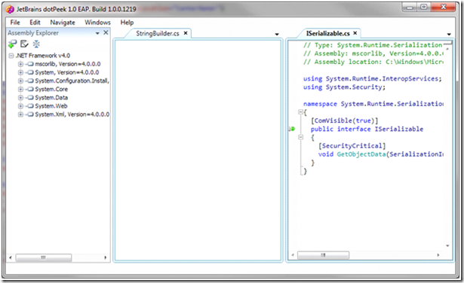Open tab list dropdown for StringBuilder pane
The width and height of the screenshot is (464, 283).
(x=277, y=34)
